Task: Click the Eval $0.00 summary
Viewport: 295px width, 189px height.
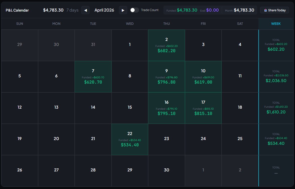Action: pos(209,10)
